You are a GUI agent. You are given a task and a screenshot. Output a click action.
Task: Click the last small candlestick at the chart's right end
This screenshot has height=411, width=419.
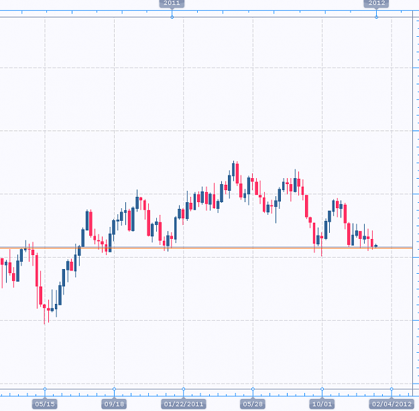click(x=376, y=246)
